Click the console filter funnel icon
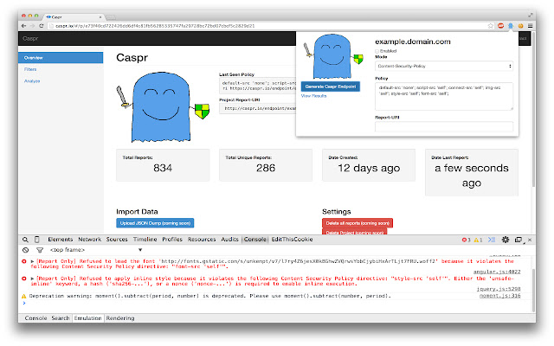Screen dimensions: 554x346 click(x=40, y=250)
